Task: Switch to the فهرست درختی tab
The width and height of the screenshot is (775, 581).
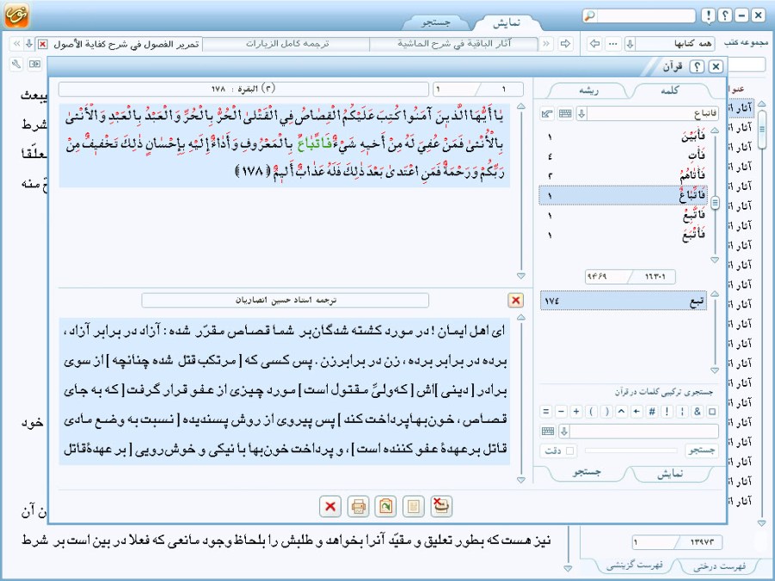Action: pos(719,566)
